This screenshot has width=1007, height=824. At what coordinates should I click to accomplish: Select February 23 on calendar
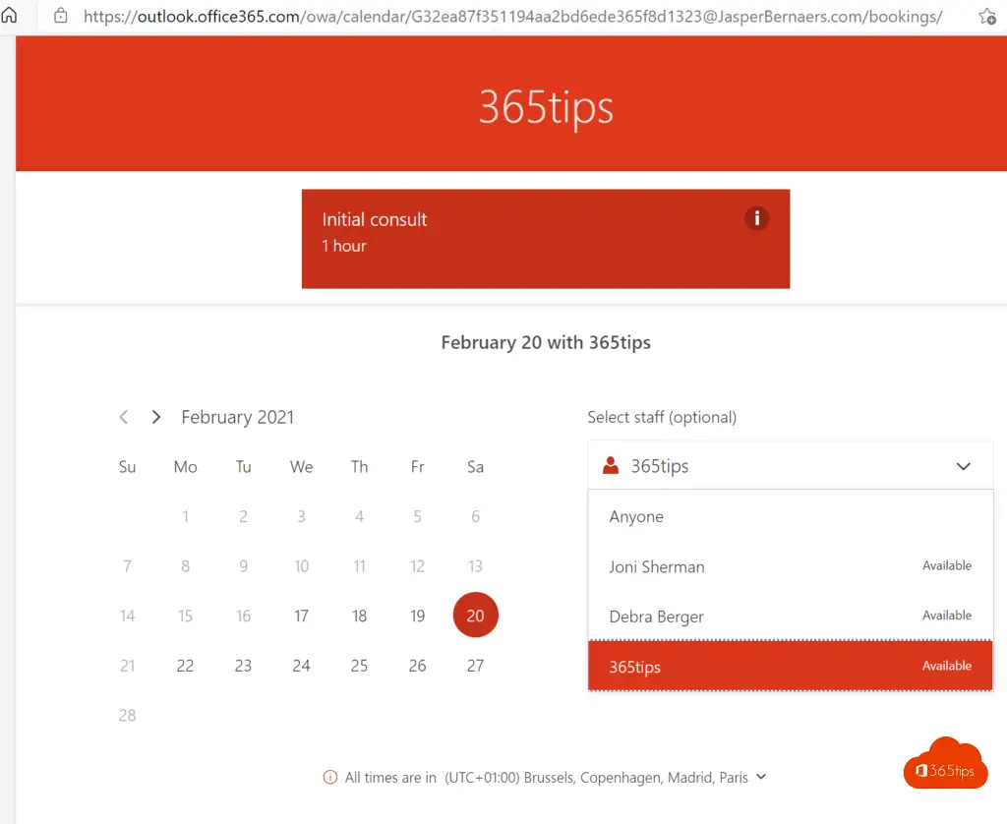[x=243, y=666]
